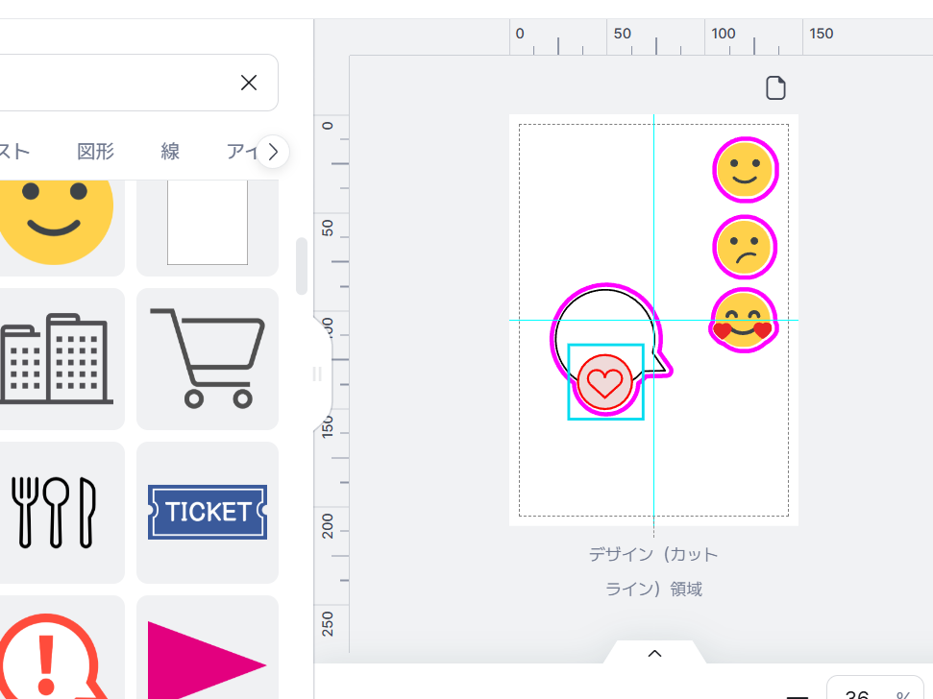Open the 線 category tab
Screen dimensions: 933x699
[170, 151]
